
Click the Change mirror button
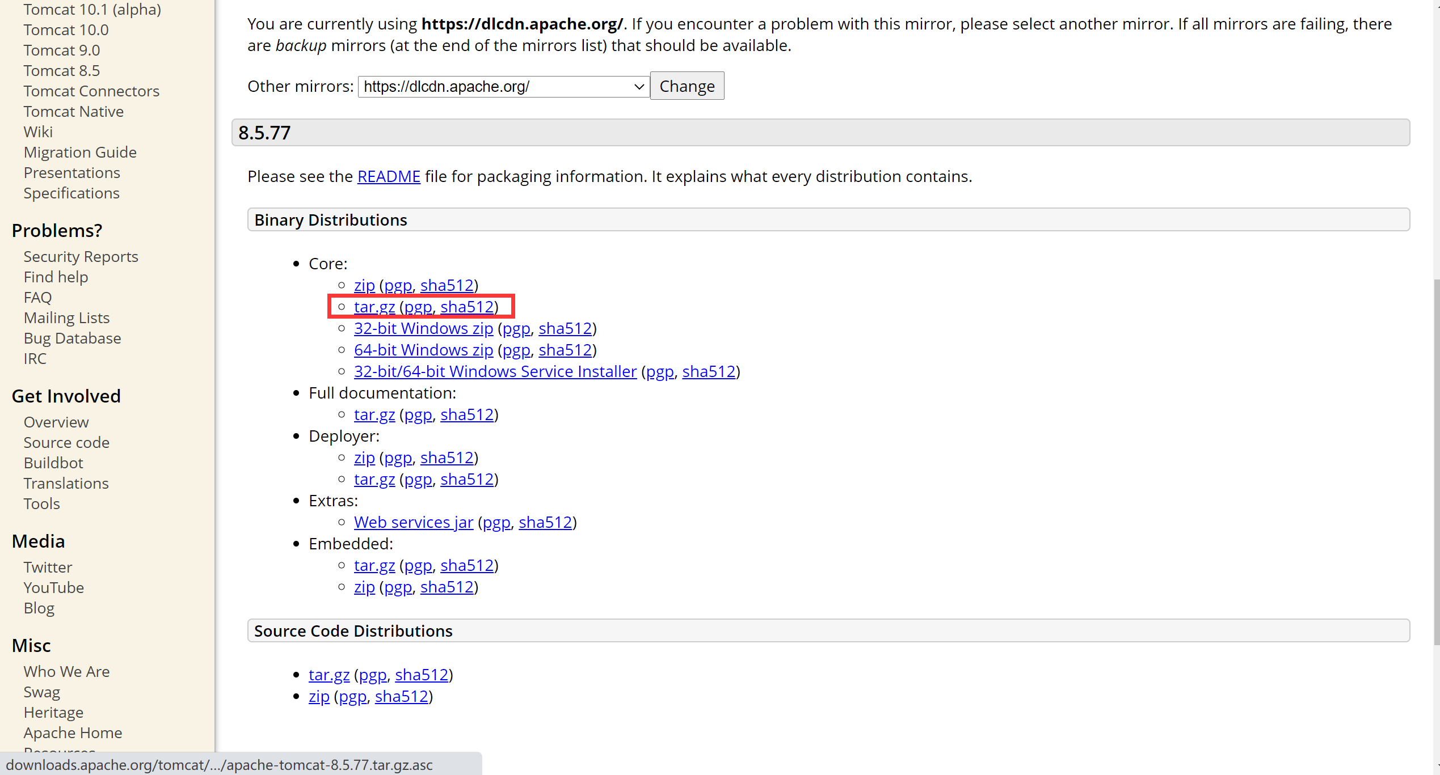point(687,86)
